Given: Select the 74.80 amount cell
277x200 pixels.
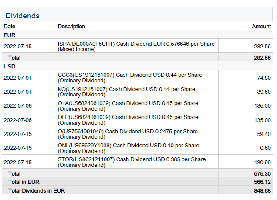Looking at the screenshot, I should 263,78.
